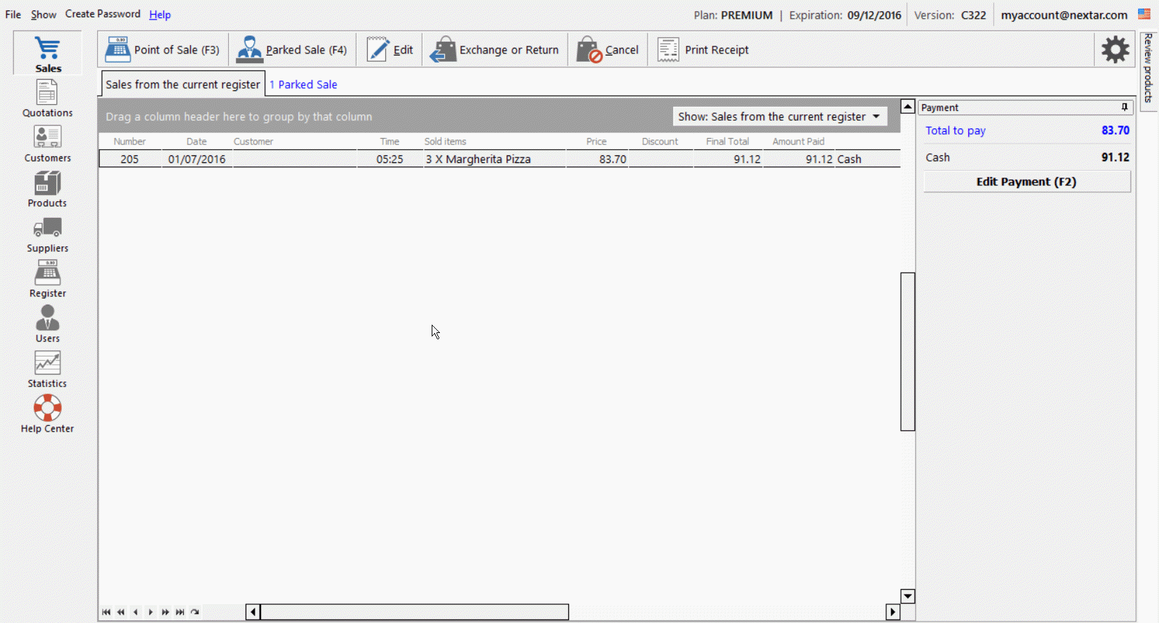Click the Cash 91.12 payment value
Image resolution: width=1159 pixels, height=623 pixels.
tap(1115, 157)
